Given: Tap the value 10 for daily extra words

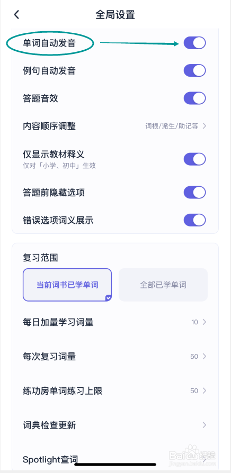Looking at the screenshot, I should point(195,322).
